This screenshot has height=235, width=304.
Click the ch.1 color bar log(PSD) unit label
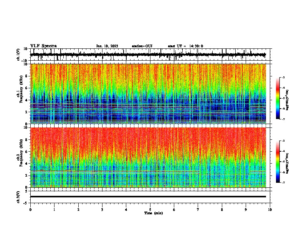287,100
